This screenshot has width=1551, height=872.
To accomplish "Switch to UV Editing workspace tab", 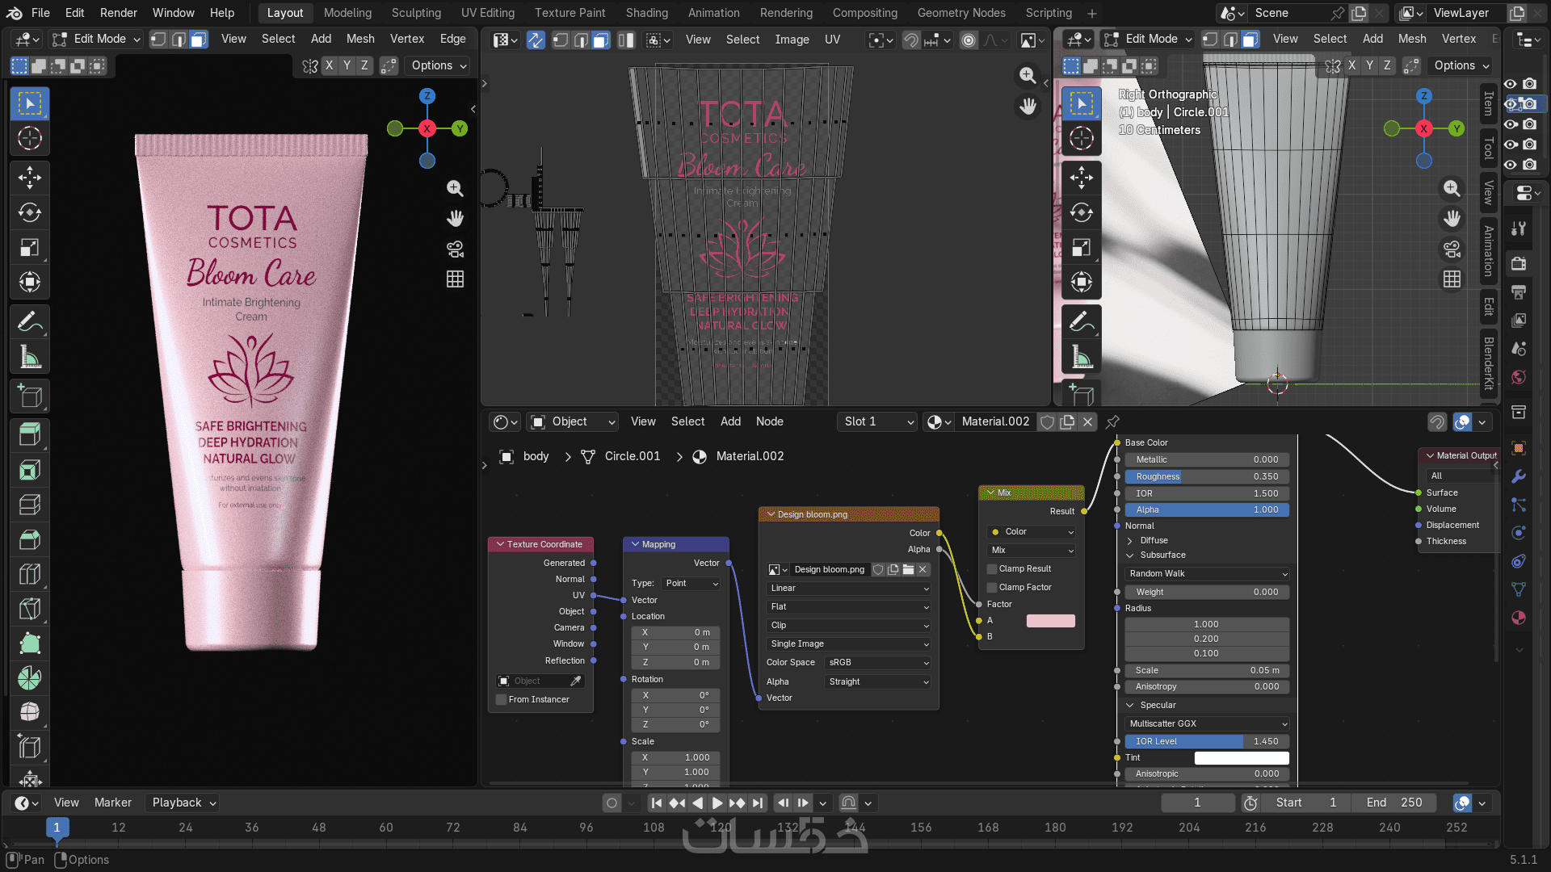I will (x=488, y=13).
